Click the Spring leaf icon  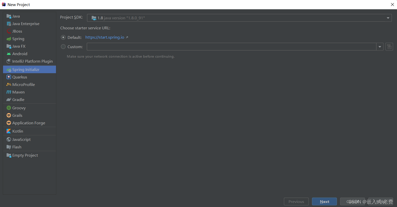click(9, 39)
